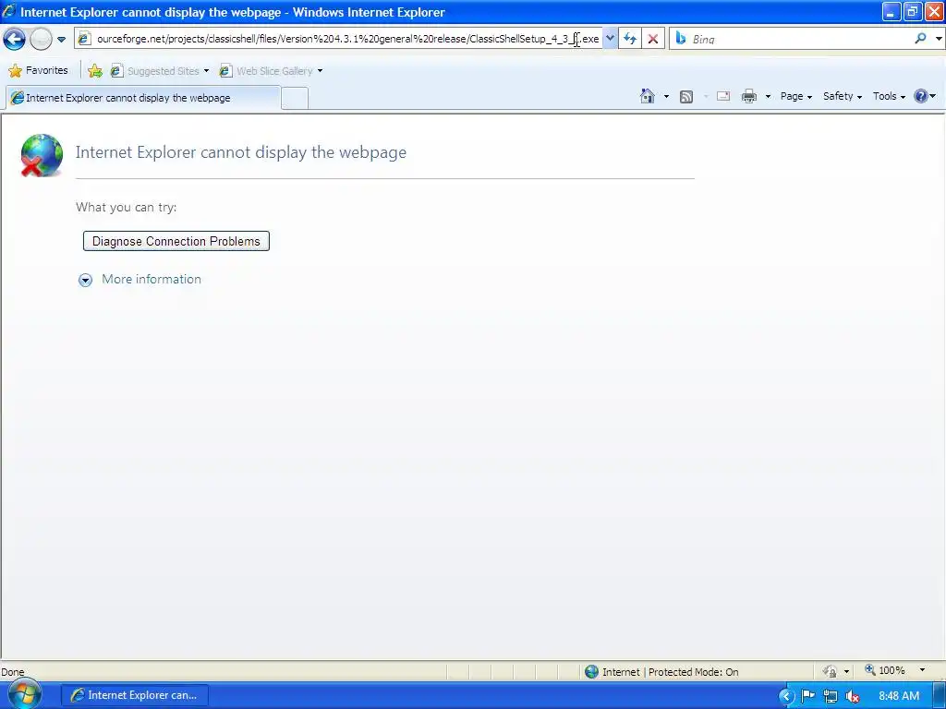Click the Internet Explorer taskbar button
Screen dimensions: 946x709
(x=135, y=695)
